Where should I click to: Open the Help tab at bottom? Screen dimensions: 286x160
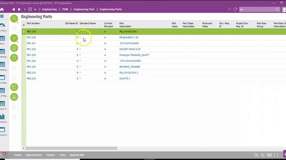tap(63, 155)
